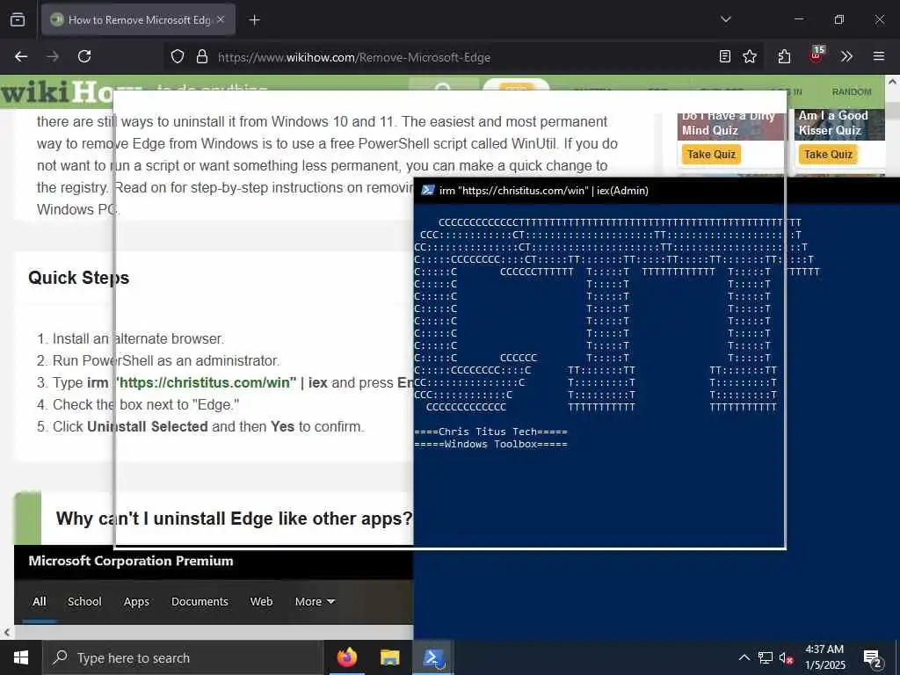Select the How to Remove Microsoft Edge tab

tap(138, 19)
